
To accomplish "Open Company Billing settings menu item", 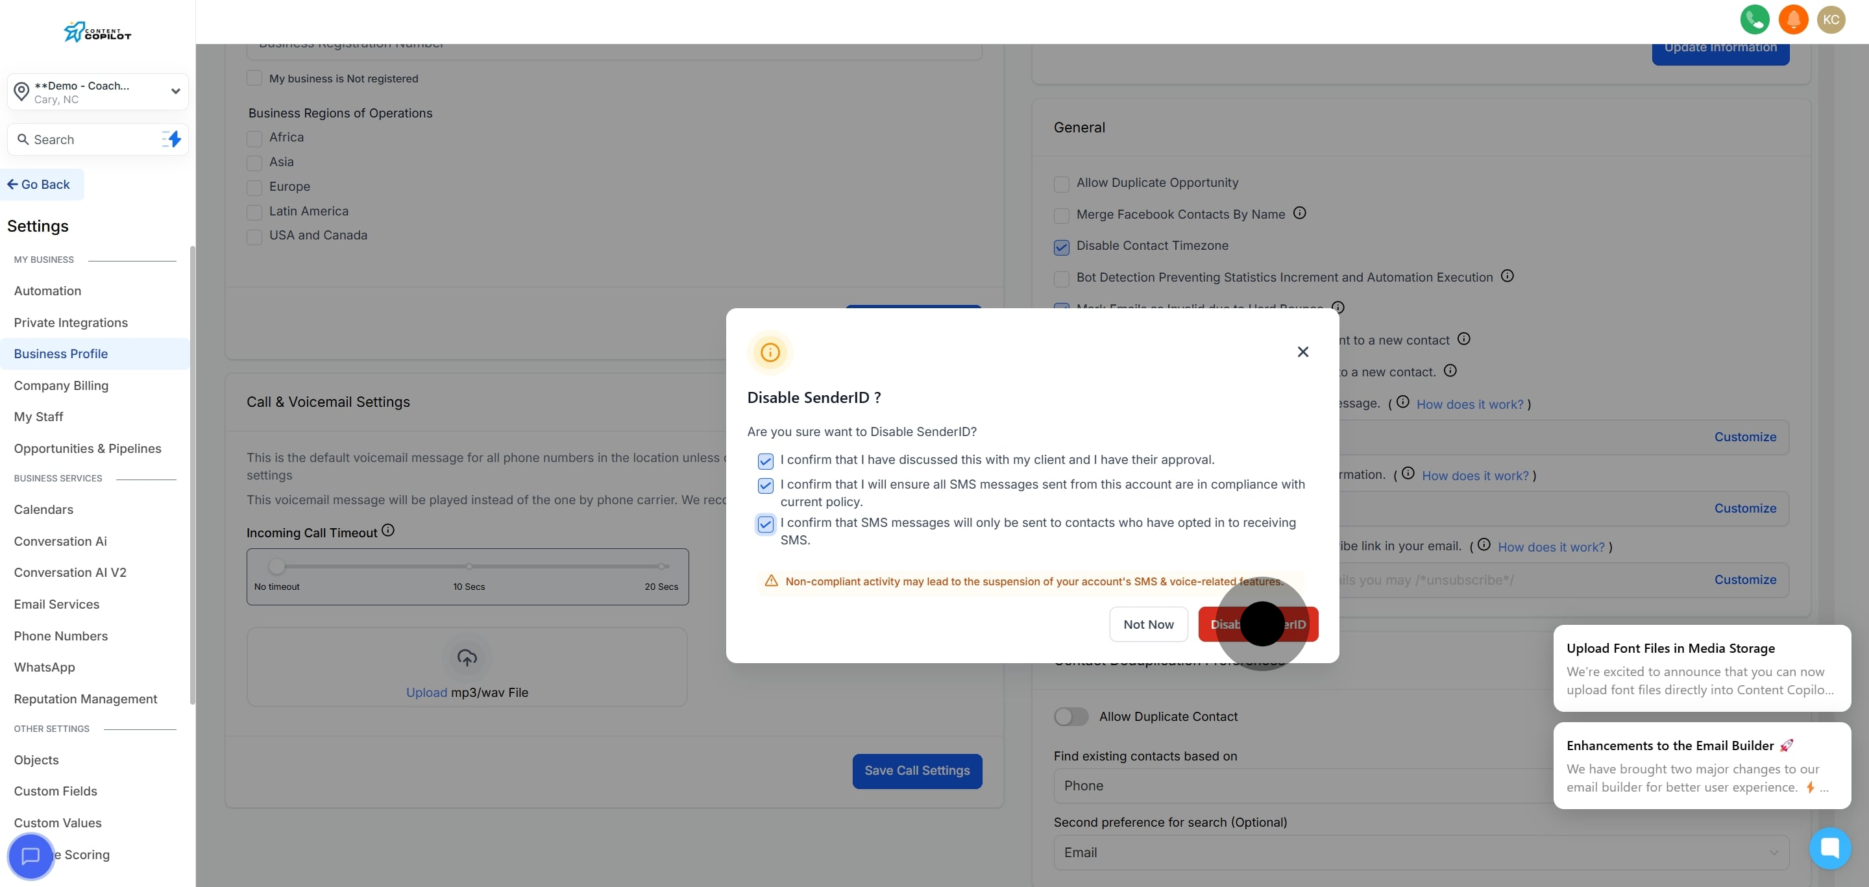I will 61,386.
